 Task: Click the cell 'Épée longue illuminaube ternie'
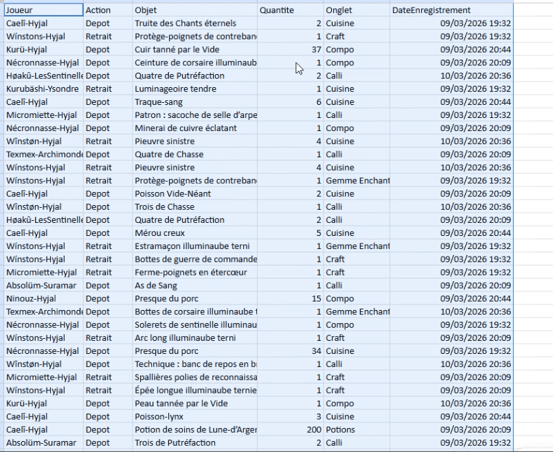coord(195,390)
